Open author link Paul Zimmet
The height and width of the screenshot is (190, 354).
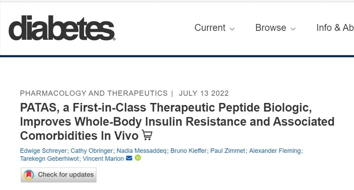click(228, 151)
